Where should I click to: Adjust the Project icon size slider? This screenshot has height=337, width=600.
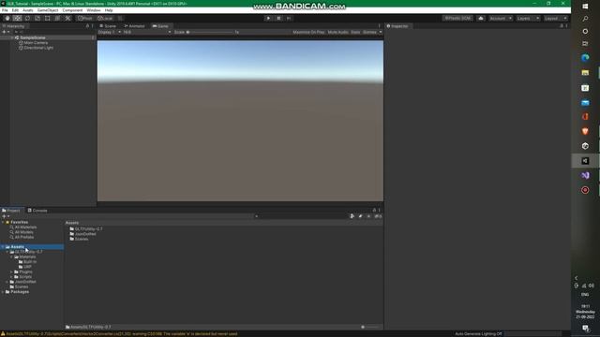click(371, 327)
